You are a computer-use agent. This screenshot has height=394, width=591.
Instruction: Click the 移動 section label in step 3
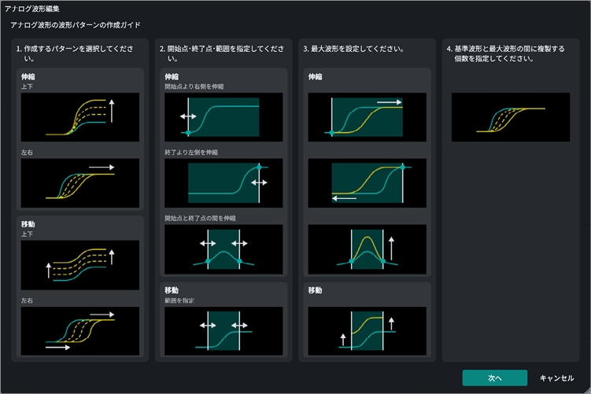315,290
